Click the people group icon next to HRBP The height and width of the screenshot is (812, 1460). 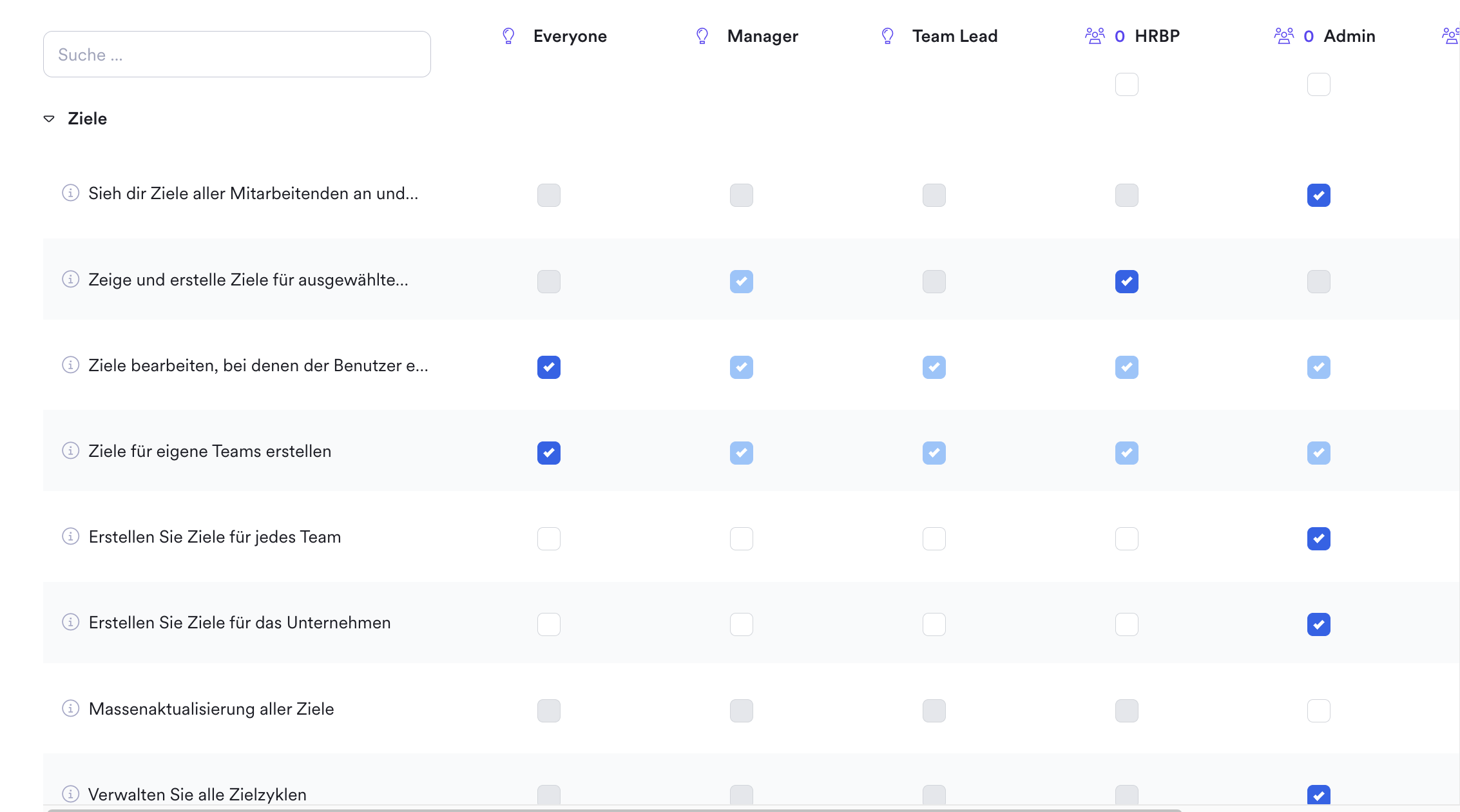coord(1095,36)
